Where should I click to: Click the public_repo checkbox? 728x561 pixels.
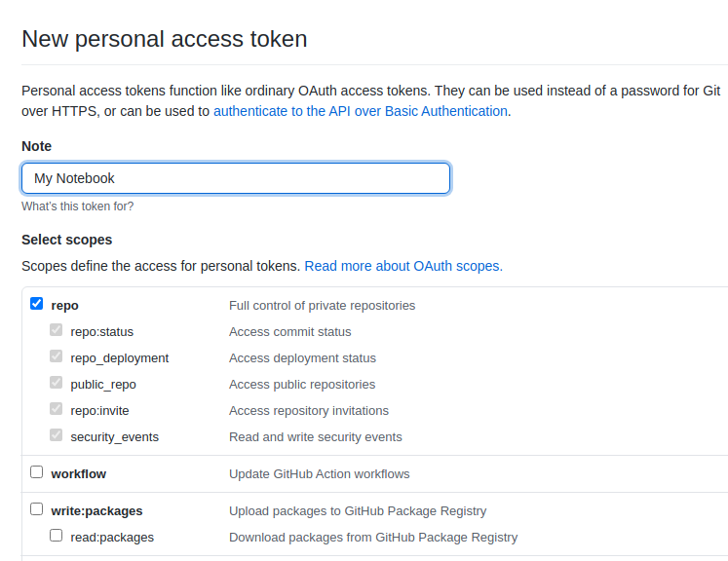57,383
